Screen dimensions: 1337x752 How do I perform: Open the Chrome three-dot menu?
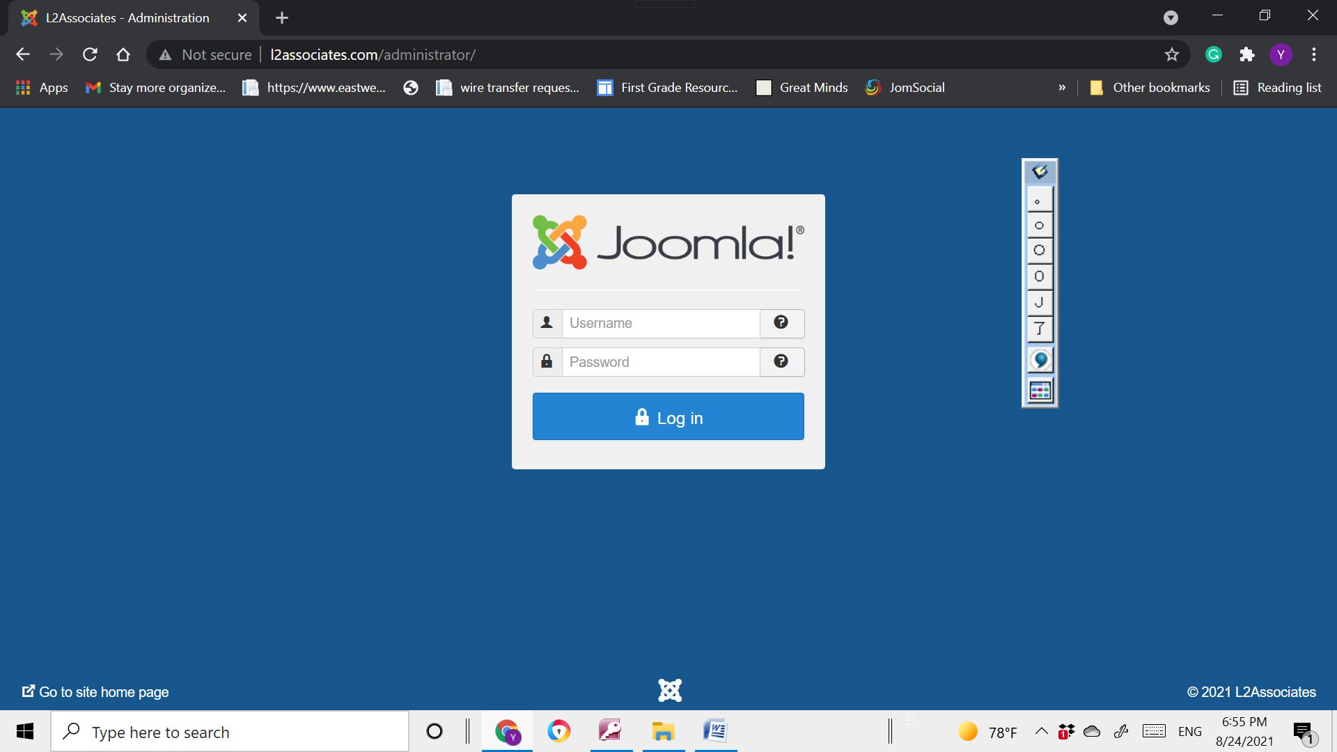[1314, 54]
